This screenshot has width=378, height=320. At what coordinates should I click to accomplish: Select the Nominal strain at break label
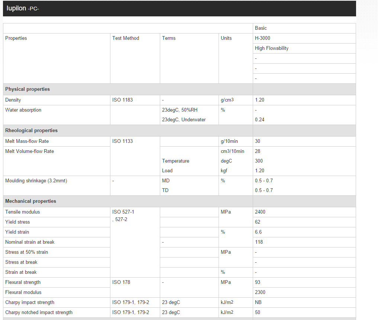(x=30, y=242)
